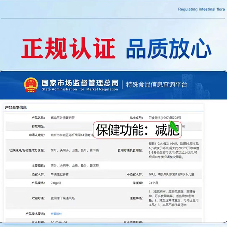Click the Regulating intestinal flora caption
The width and height of the screenshot is (227, 227).
201,9
